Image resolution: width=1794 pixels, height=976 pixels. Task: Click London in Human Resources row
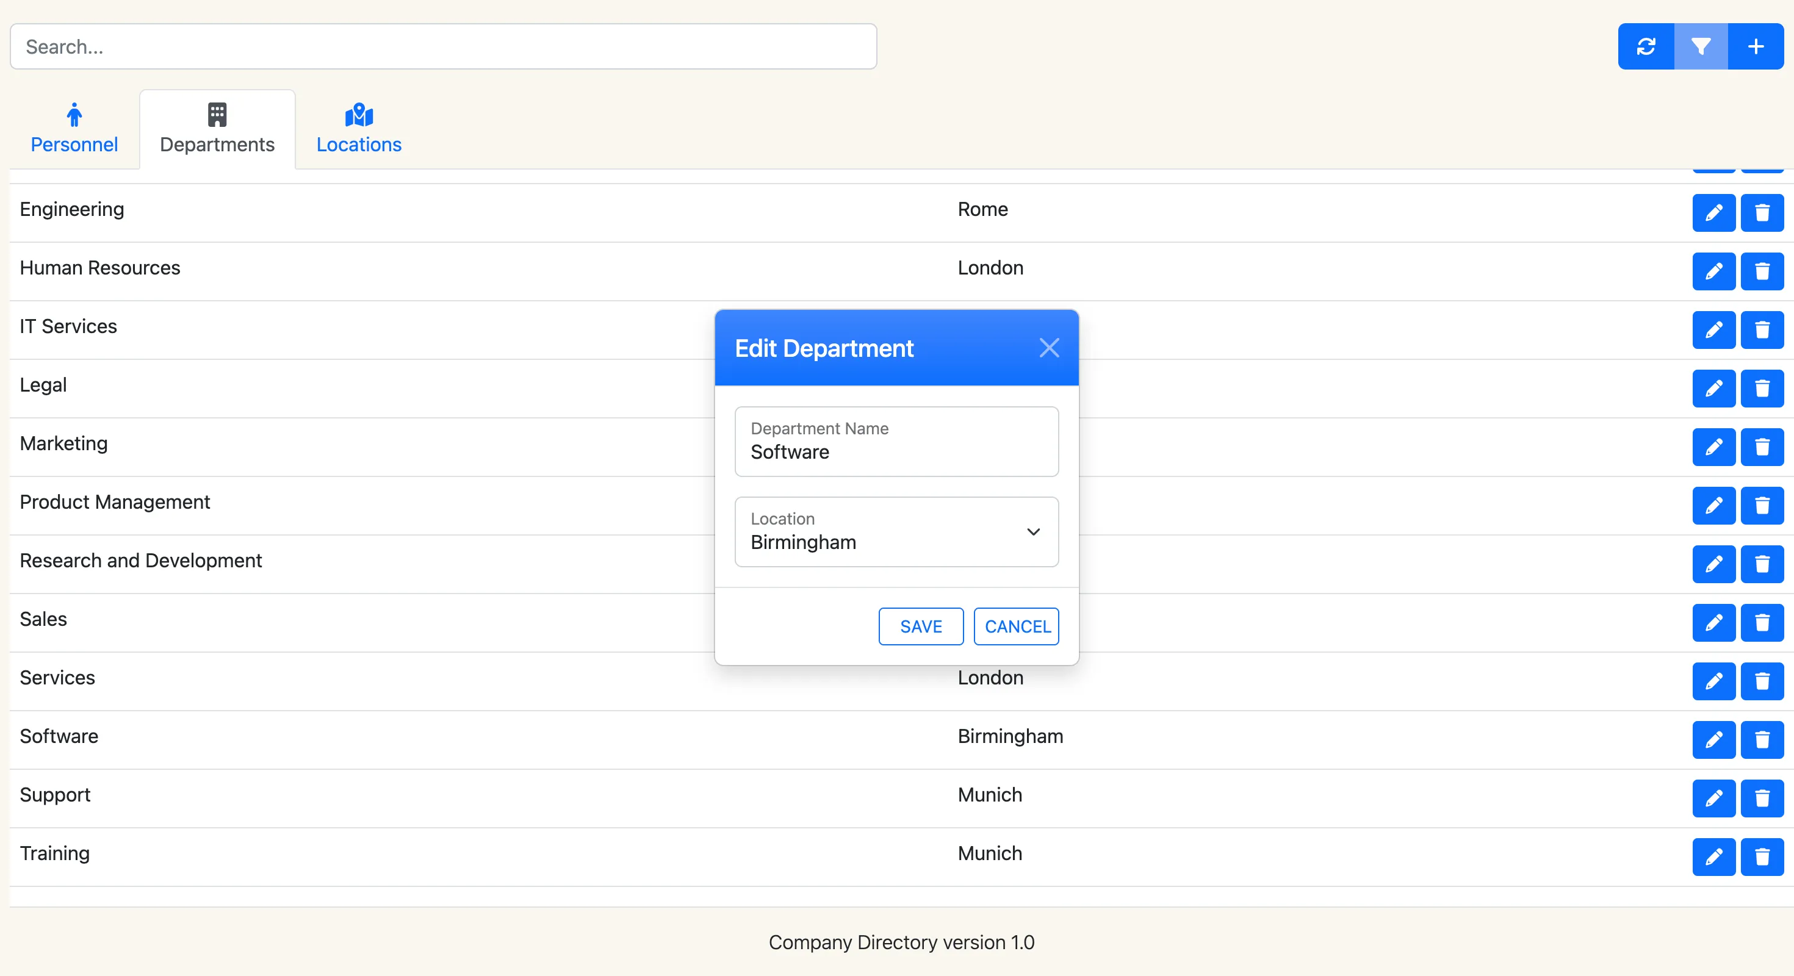tap(990, 268)
